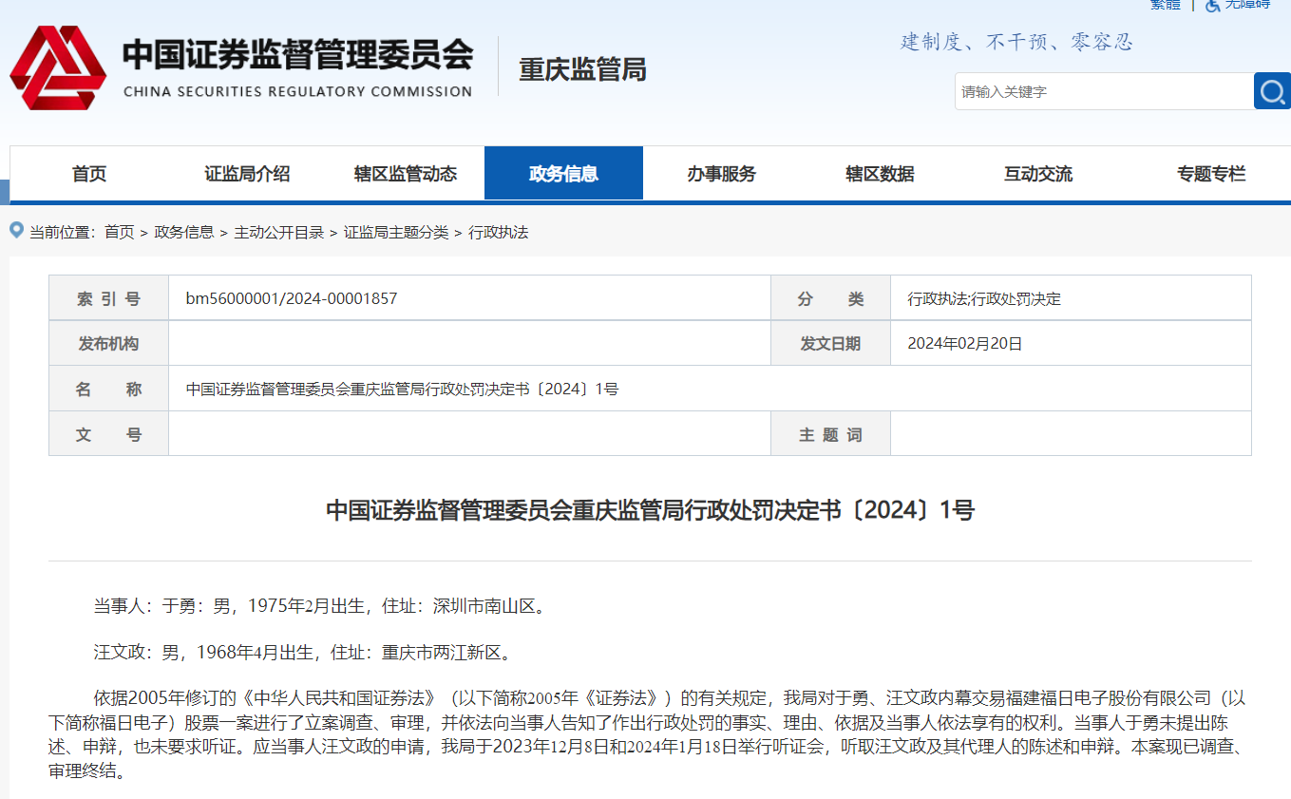Open the 办事服务 menu item
The width and height of the screenshot is (1291, 799).
point(722,174)
